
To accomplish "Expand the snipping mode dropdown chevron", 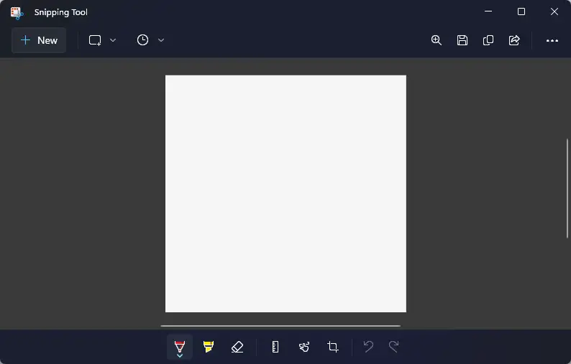I will coord(113,40).
